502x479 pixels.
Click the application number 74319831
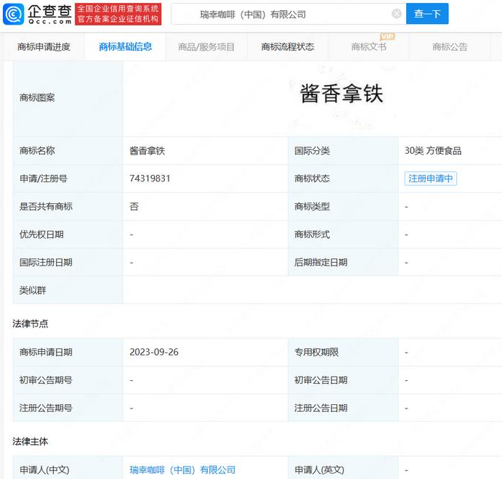tap(150, 179)
